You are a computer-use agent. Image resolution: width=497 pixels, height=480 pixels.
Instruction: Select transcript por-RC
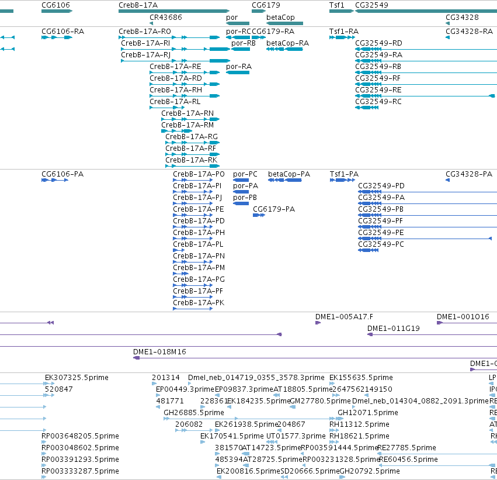pos(238,37)
